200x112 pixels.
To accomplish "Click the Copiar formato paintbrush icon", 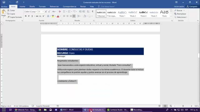I will 8,17.
